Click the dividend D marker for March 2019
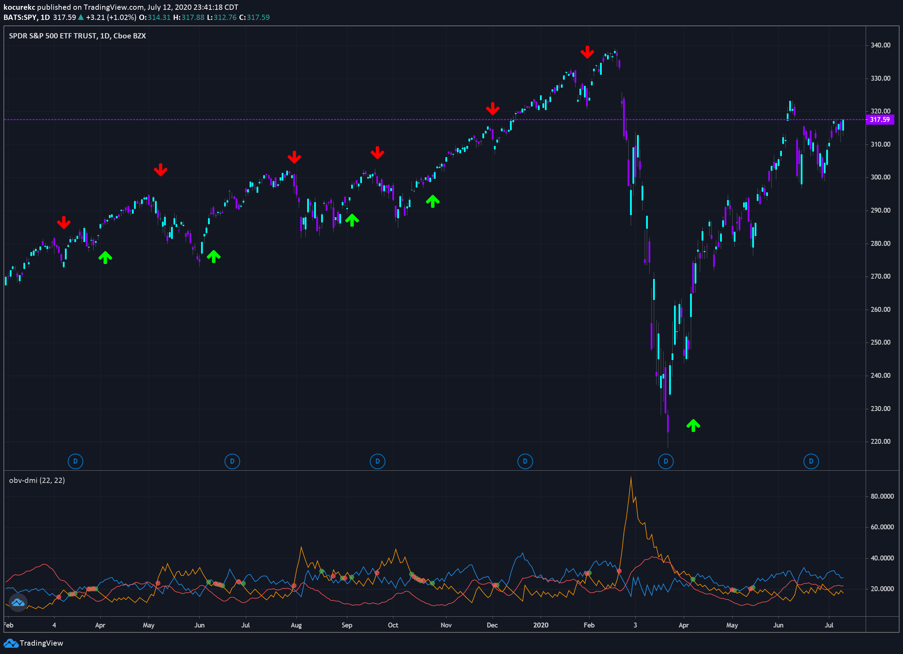 point(75,461)
